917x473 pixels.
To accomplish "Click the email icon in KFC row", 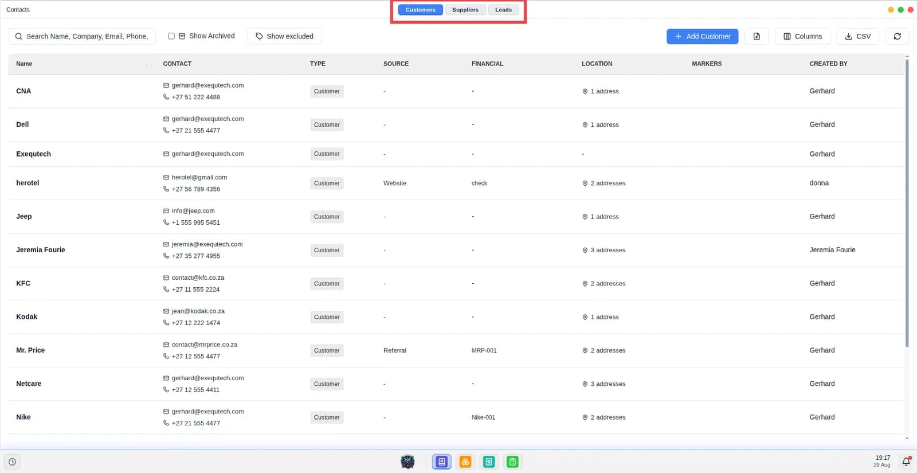I will [x=166, y=277].
